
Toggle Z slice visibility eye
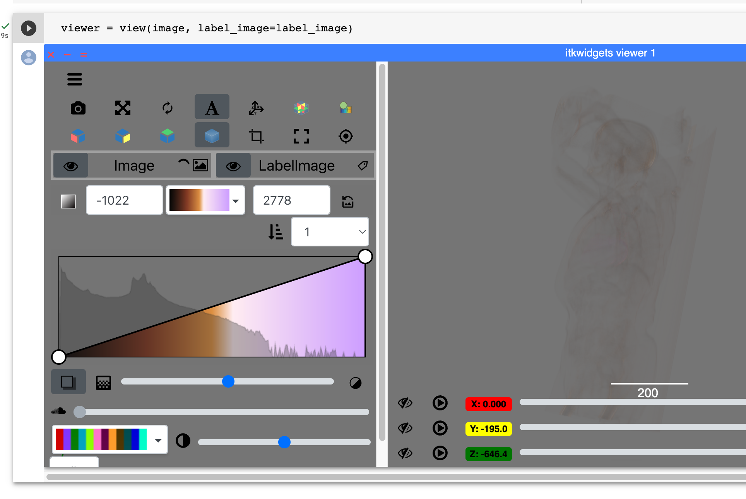coord(405,453)
